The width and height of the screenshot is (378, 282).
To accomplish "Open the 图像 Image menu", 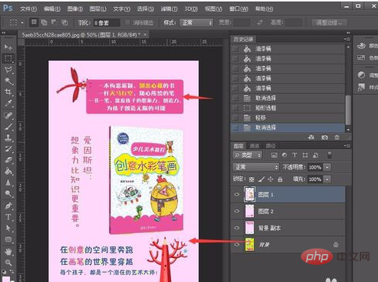I will 75,9.
